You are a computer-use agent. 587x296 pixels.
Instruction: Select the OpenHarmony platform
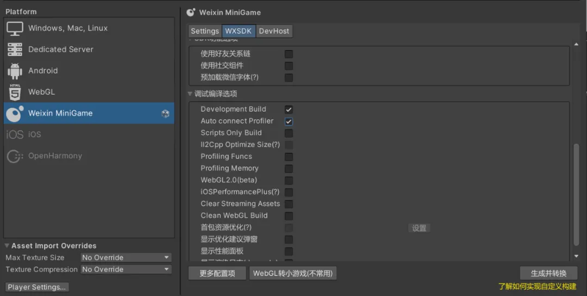pos(89,156)
